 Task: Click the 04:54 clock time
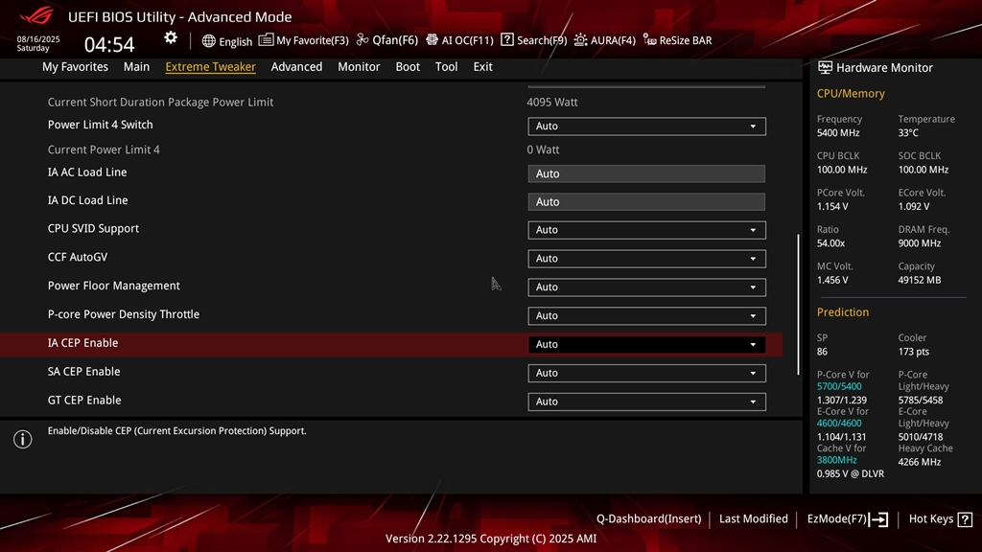point(109,44)
